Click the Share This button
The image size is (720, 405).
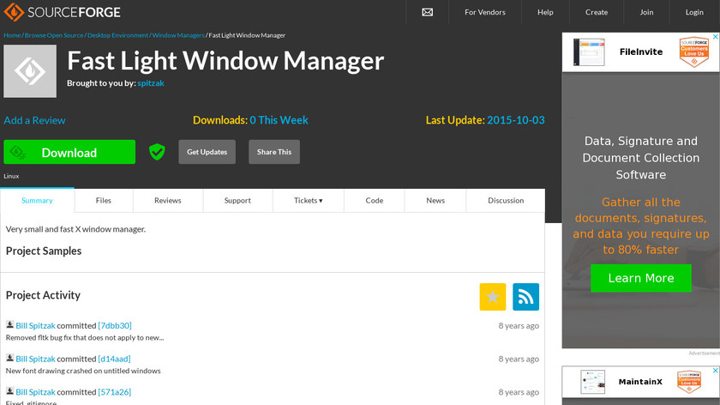274,152
